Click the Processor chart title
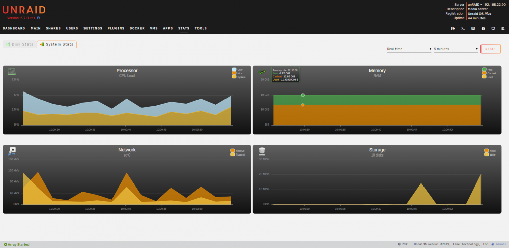 [x=127, y=70]
